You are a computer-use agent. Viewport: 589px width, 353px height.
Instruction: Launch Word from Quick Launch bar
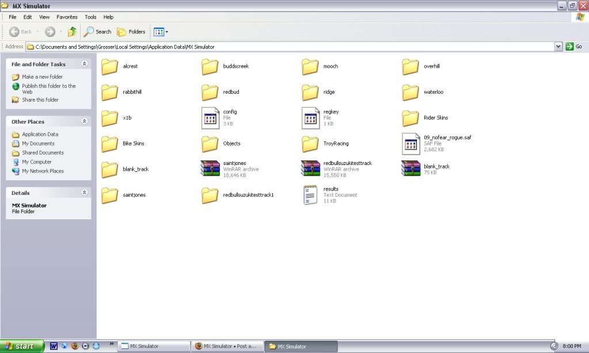[x=54, y=346]
